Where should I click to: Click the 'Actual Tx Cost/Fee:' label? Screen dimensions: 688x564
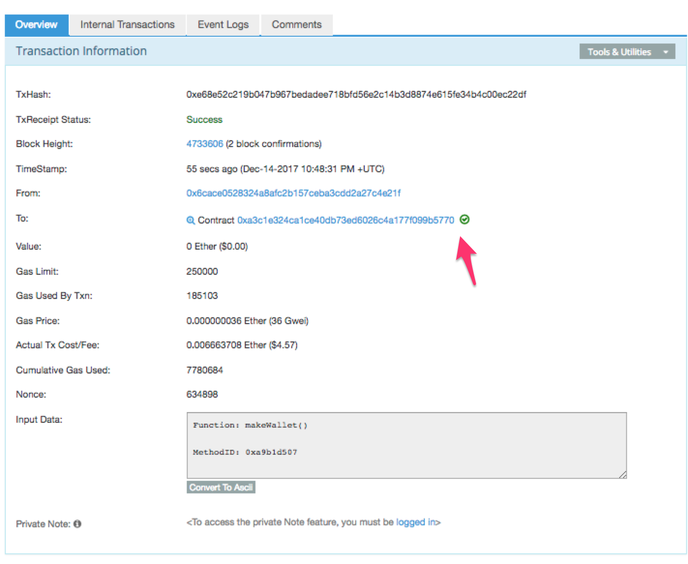pos(58,345)
